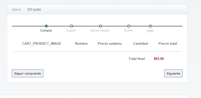Click the green Compra step circle
The height and width of the screenshot is (98, 201).
[46, 26]
